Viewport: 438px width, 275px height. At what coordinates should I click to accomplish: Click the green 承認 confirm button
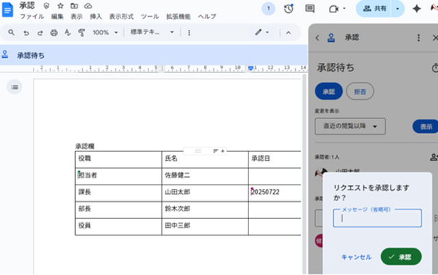401,257
